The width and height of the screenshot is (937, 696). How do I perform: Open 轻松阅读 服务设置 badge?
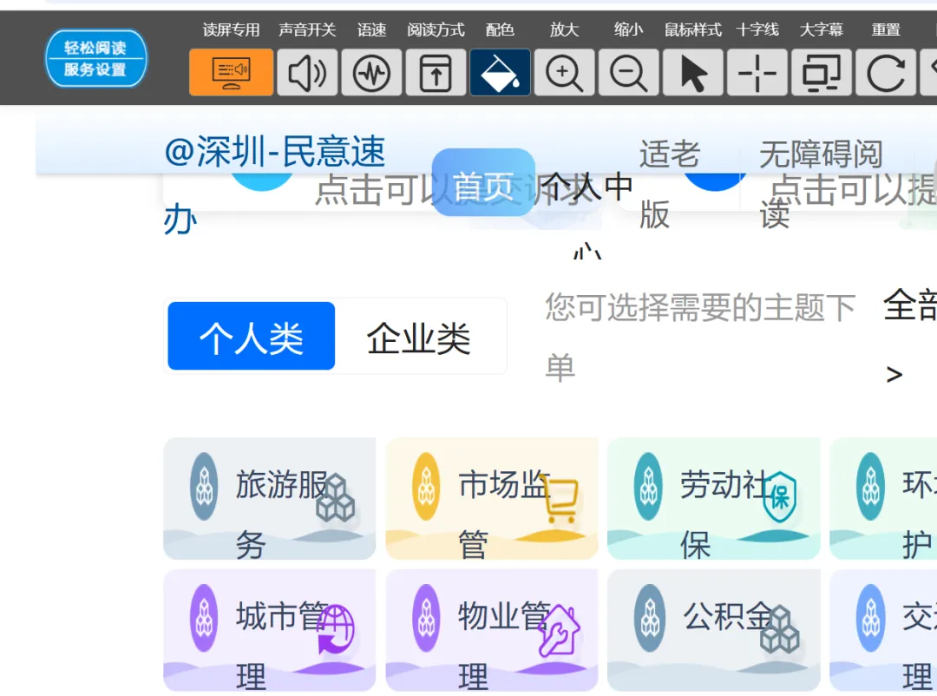pos(95,59)
